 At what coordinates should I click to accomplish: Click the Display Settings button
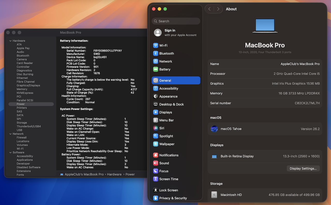(303, 169)
